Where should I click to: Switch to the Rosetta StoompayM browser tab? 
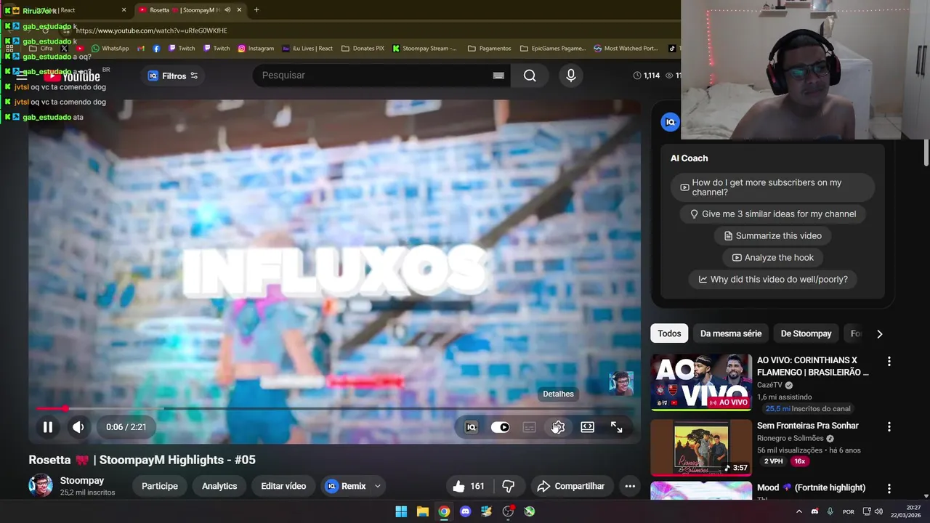tap(190, 10)
